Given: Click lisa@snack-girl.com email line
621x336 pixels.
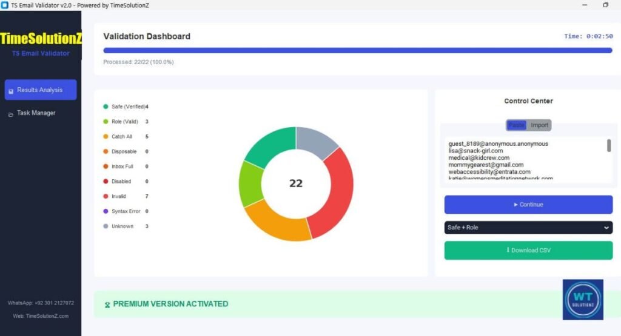Looking at the screenshot, I should [x=475, y=151].
